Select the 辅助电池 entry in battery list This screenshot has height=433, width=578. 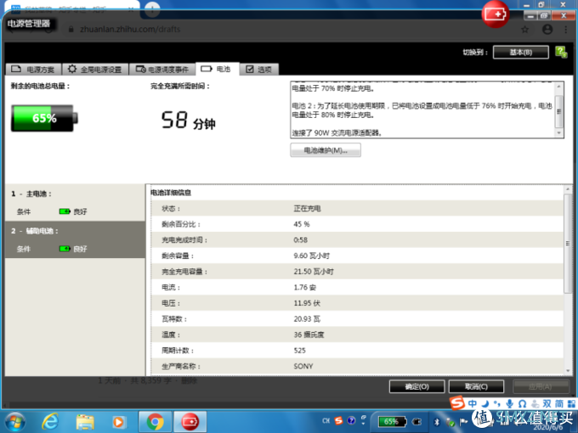click(75, 239)
